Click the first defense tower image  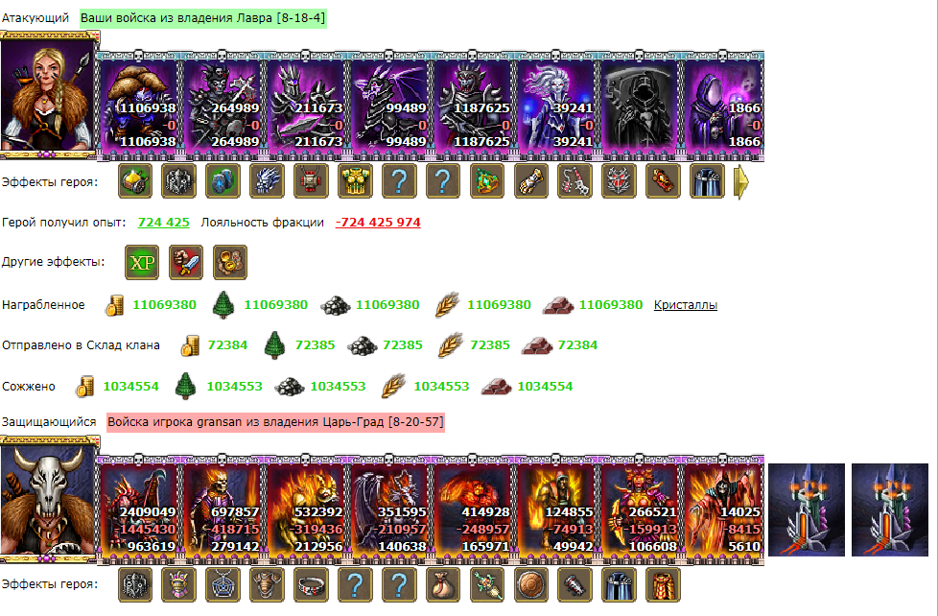[807, 510]
